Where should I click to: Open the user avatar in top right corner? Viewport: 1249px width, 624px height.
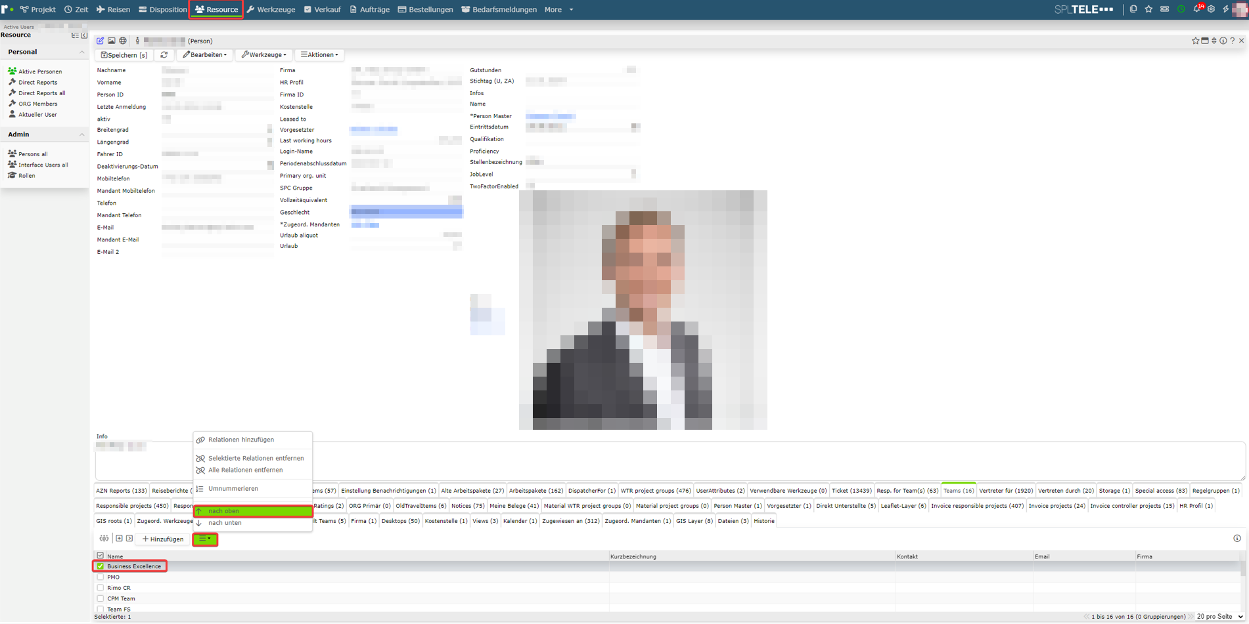[1240, 9]
